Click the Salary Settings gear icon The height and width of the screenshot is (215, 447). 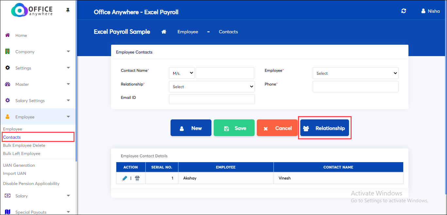click(x=8, y=100)
